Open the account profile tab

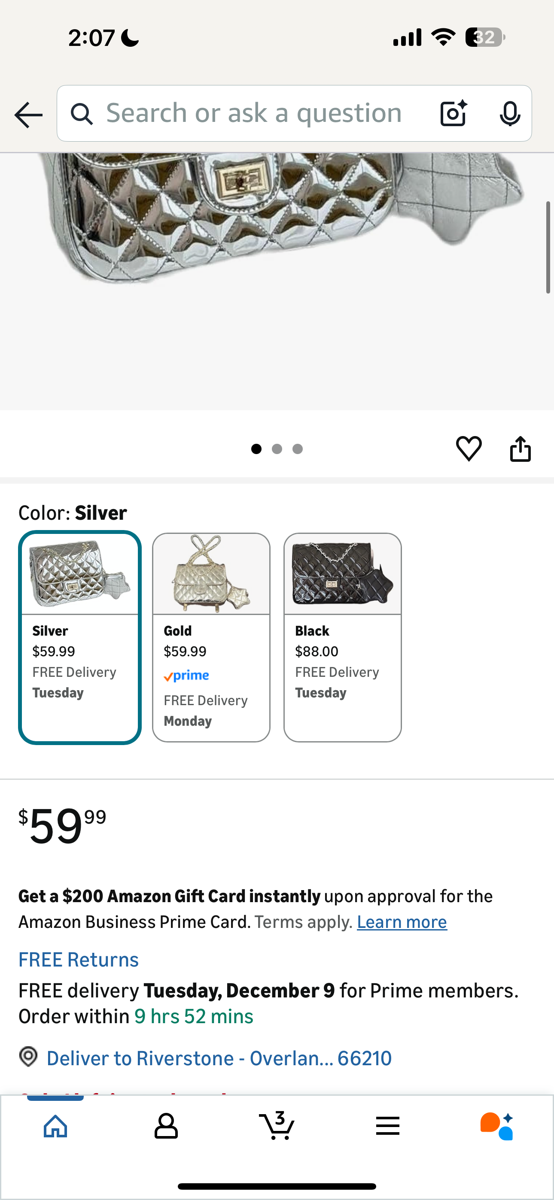tap(166, 1126)
